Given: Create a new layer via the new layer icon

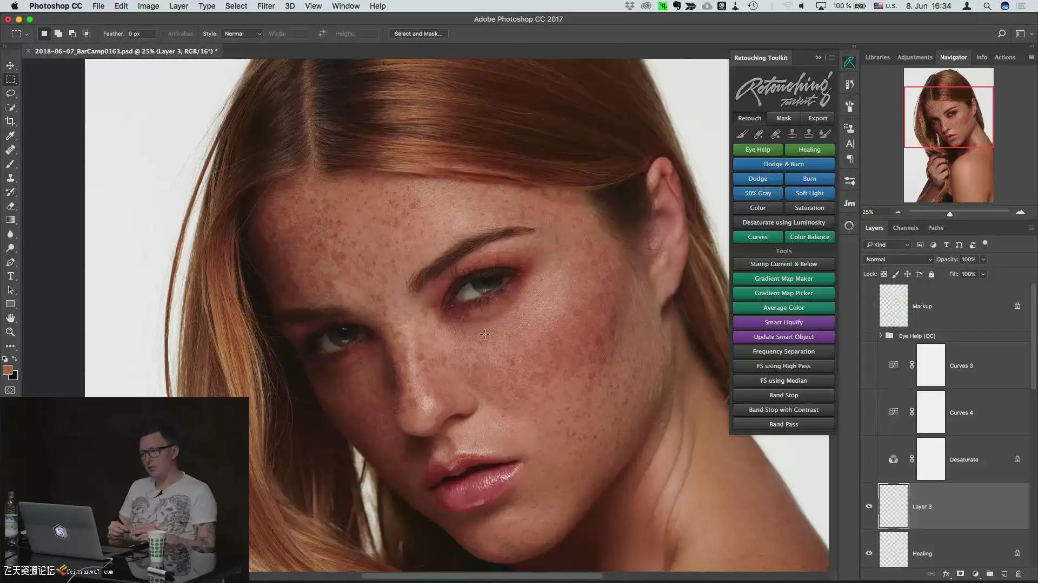Looking at the screenshot, I should [1004, 574].
